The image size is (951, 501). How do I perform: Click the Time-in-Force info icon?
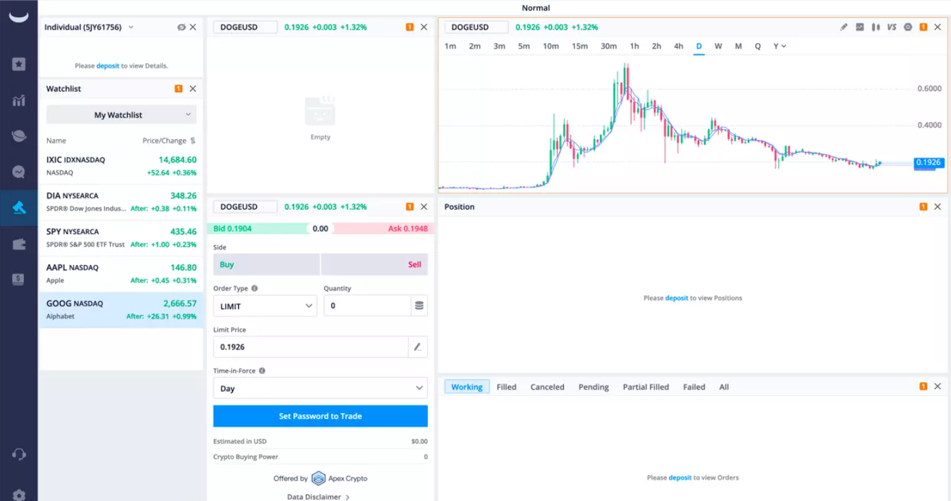262,371
